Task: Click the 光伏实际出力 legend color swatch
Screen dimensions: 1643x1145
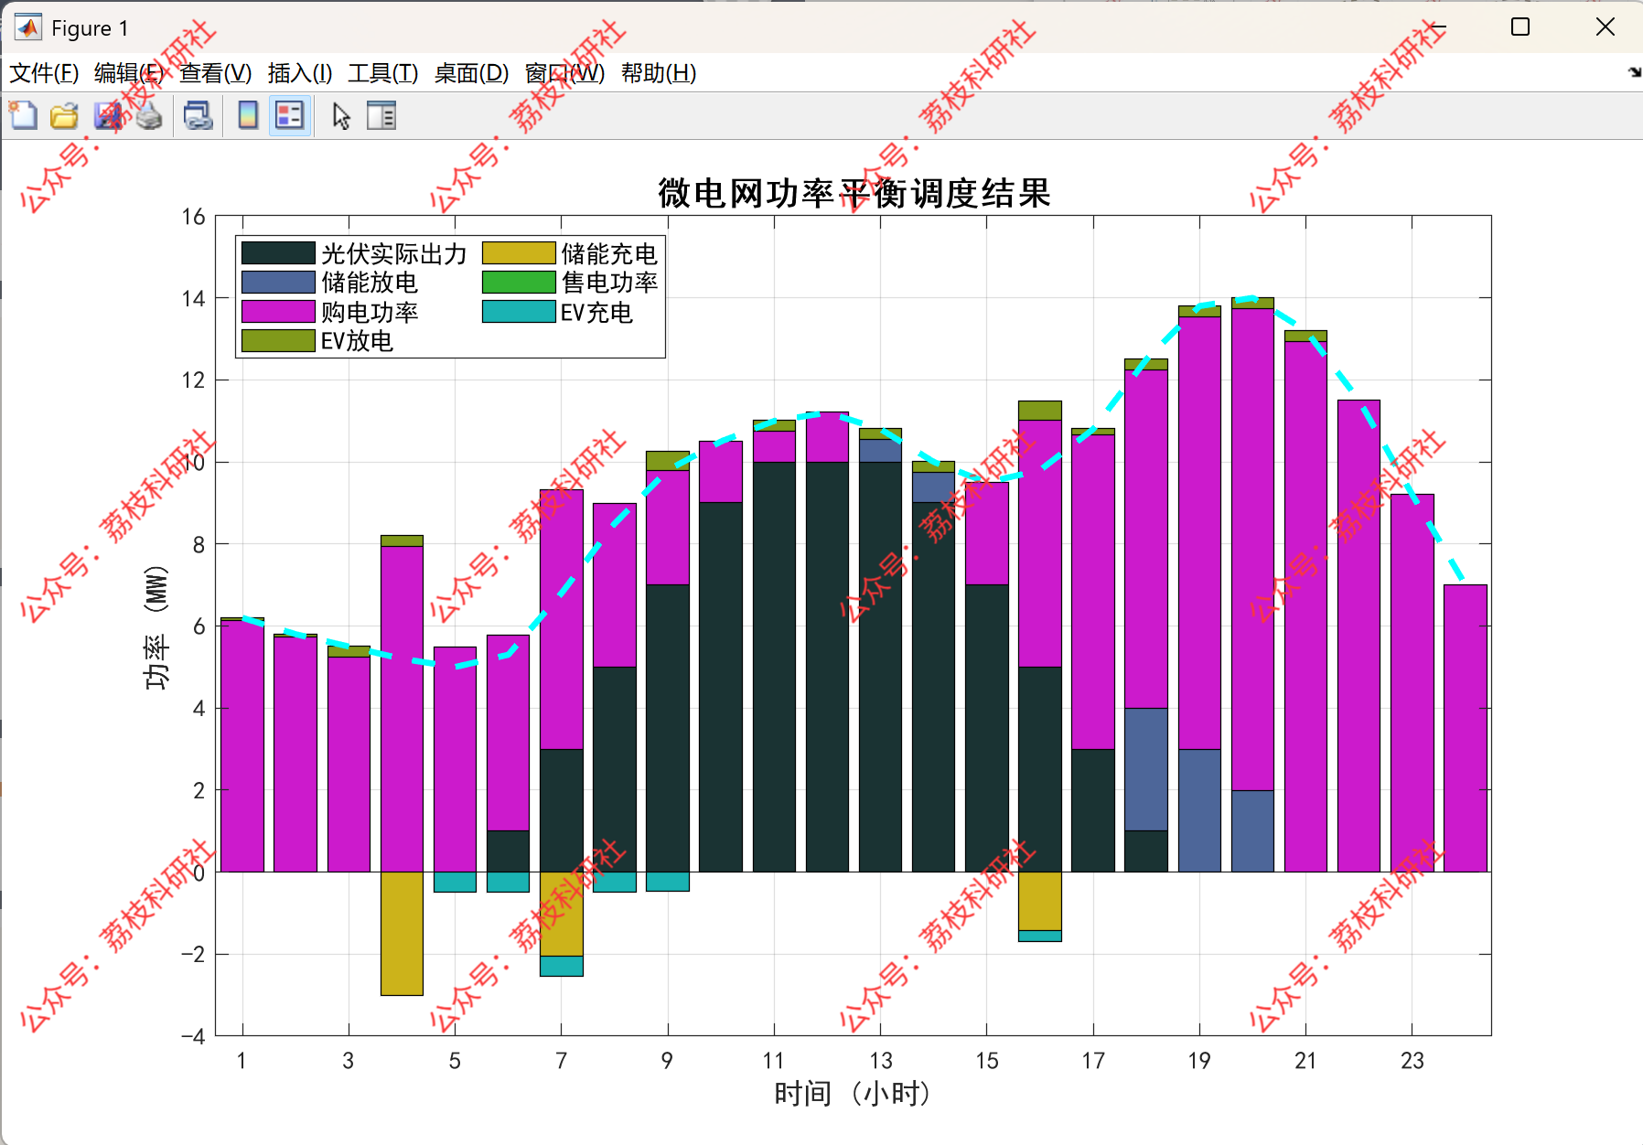Action: (278, 253)
